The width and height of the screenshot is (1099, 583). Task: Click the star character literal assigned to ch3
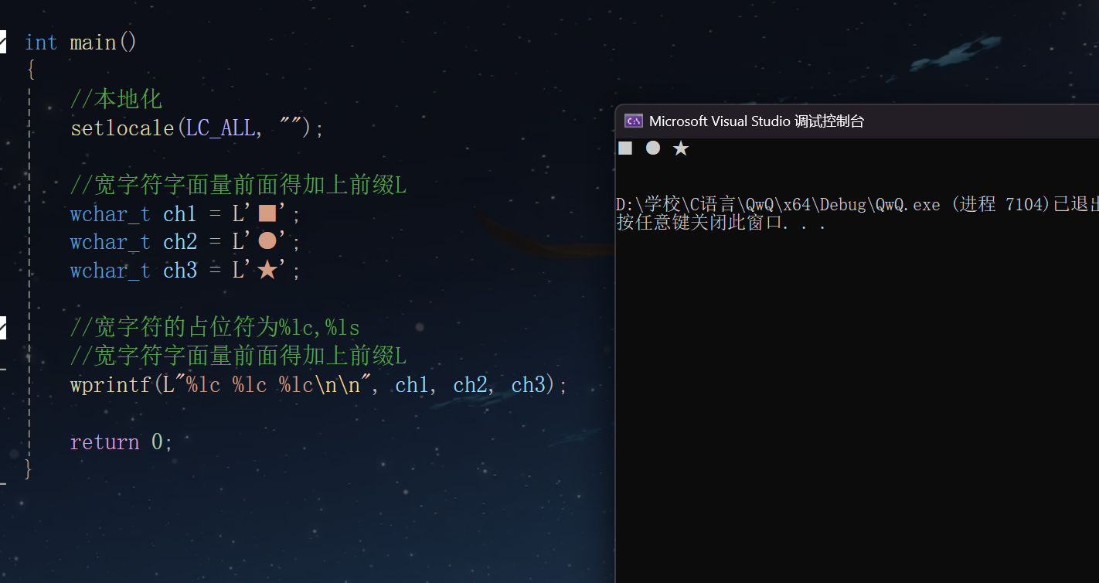(267, 270)
